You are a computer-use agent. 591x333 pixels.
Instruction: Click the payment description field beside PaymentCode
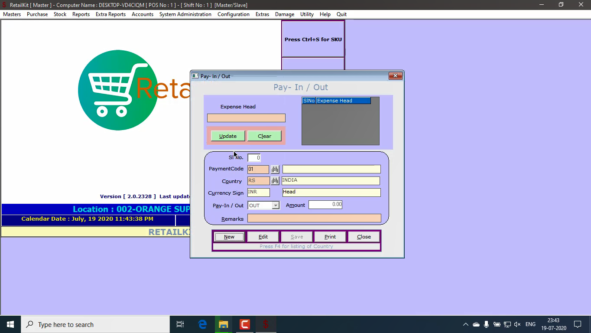click(x=331, y=169)
